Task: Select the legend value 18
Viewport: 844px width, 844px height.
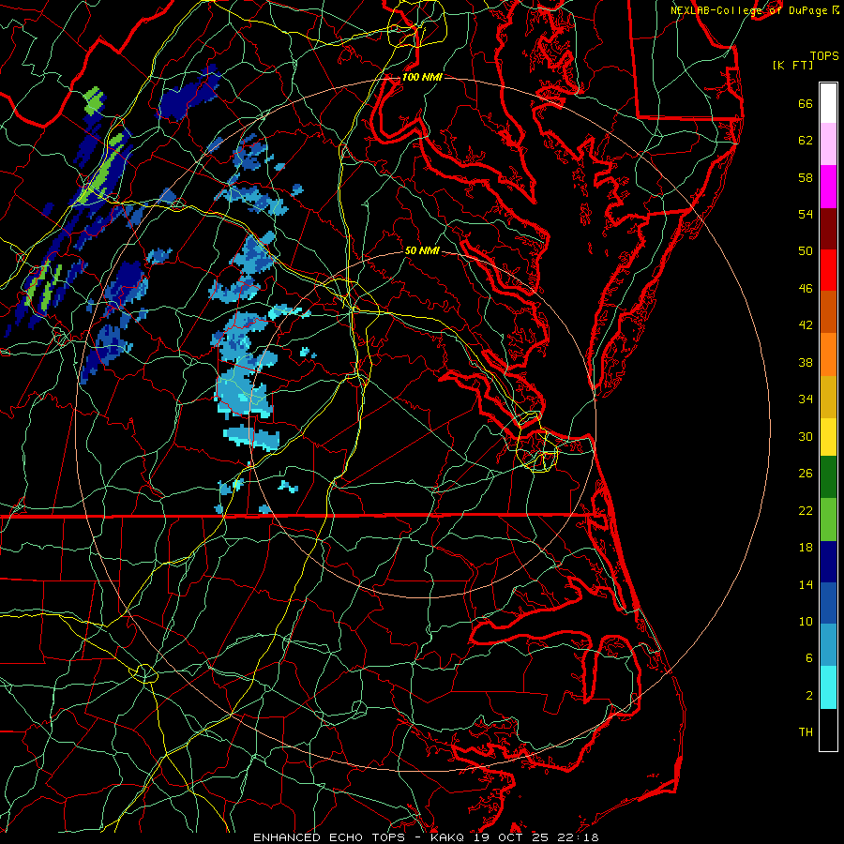Action: coord(806,548)
